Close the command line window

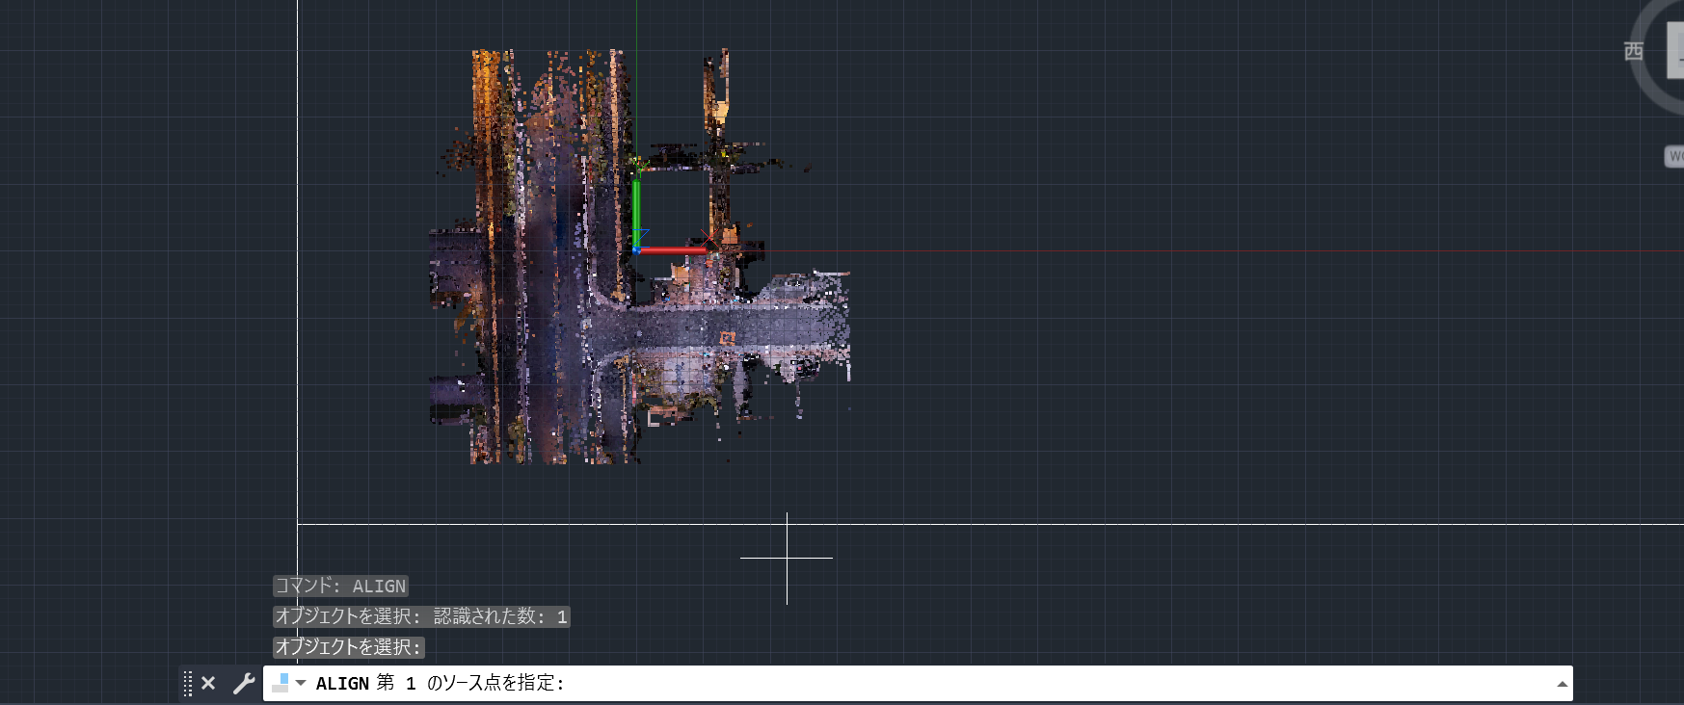[208, 683]
